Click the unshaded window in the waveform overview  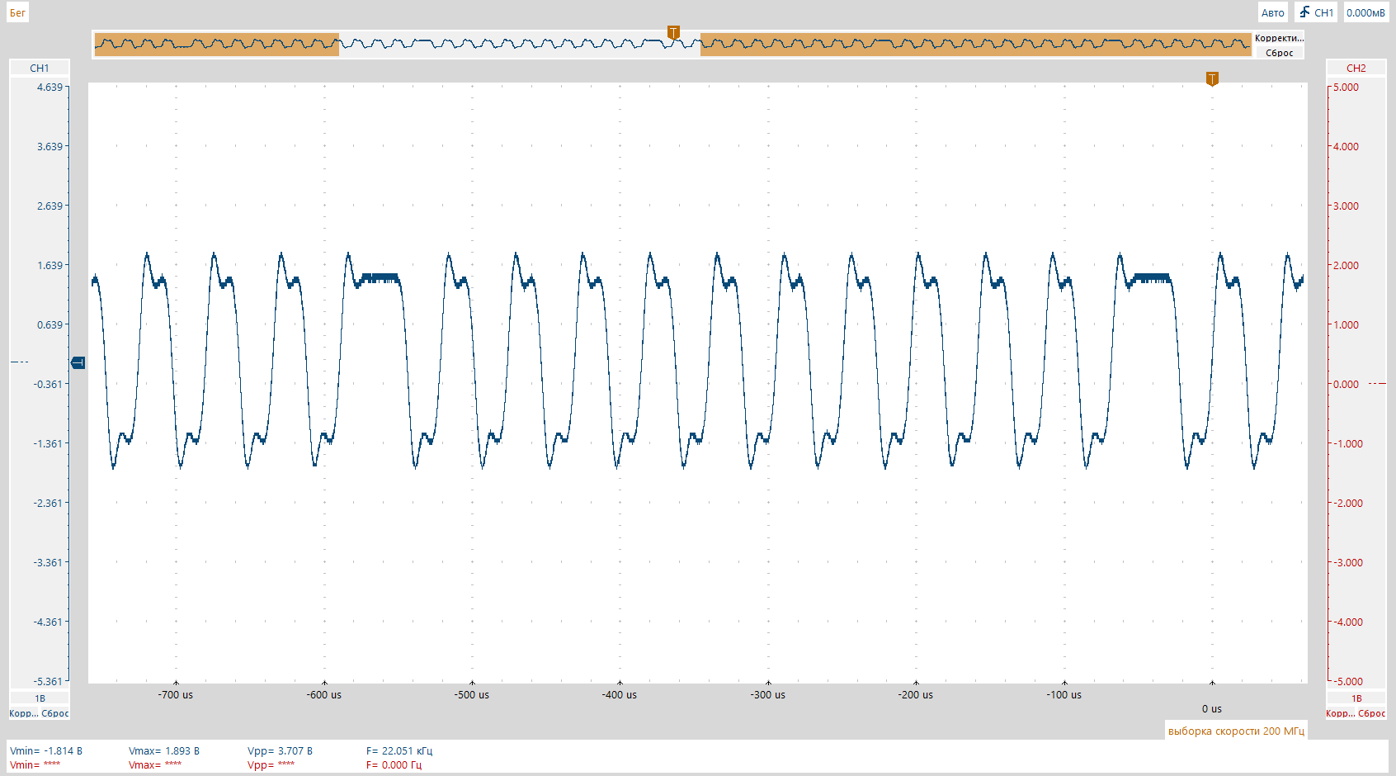520,45
